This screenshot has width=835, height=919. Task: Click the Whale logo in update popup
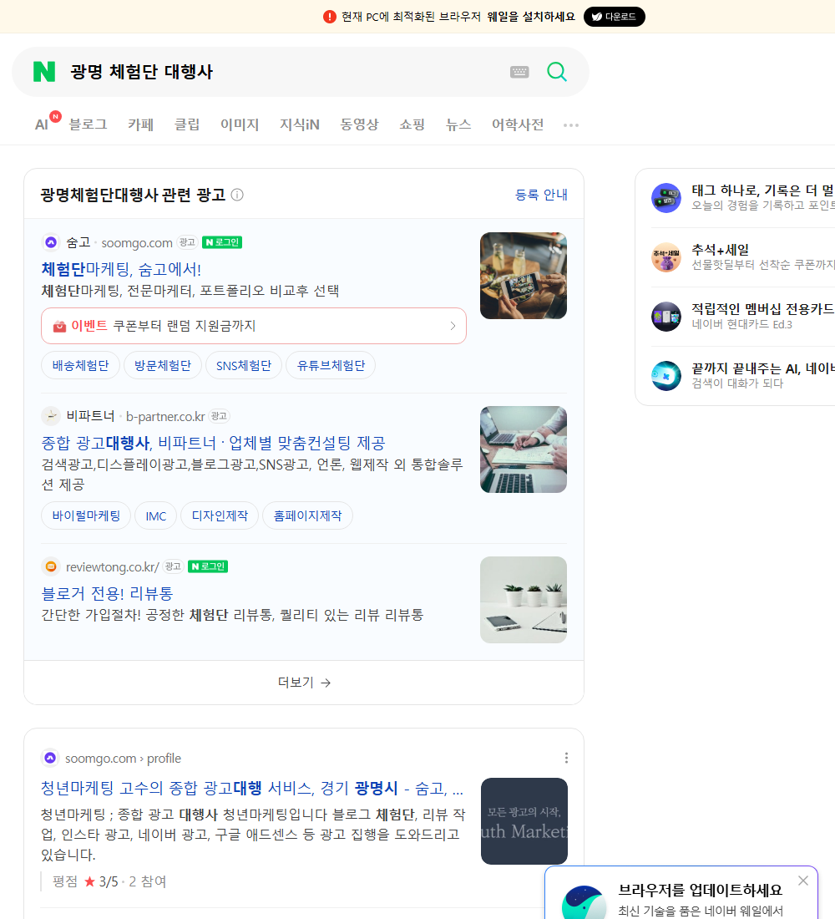pos(584,902)
